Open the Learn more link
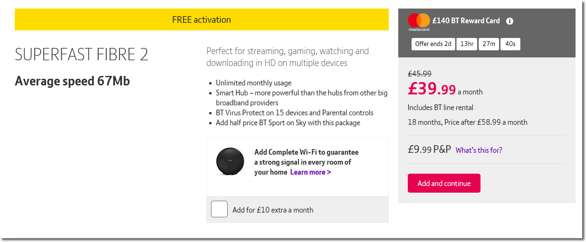Image resolution: width=586 pixels, height=242 pixels. [310, 172]
